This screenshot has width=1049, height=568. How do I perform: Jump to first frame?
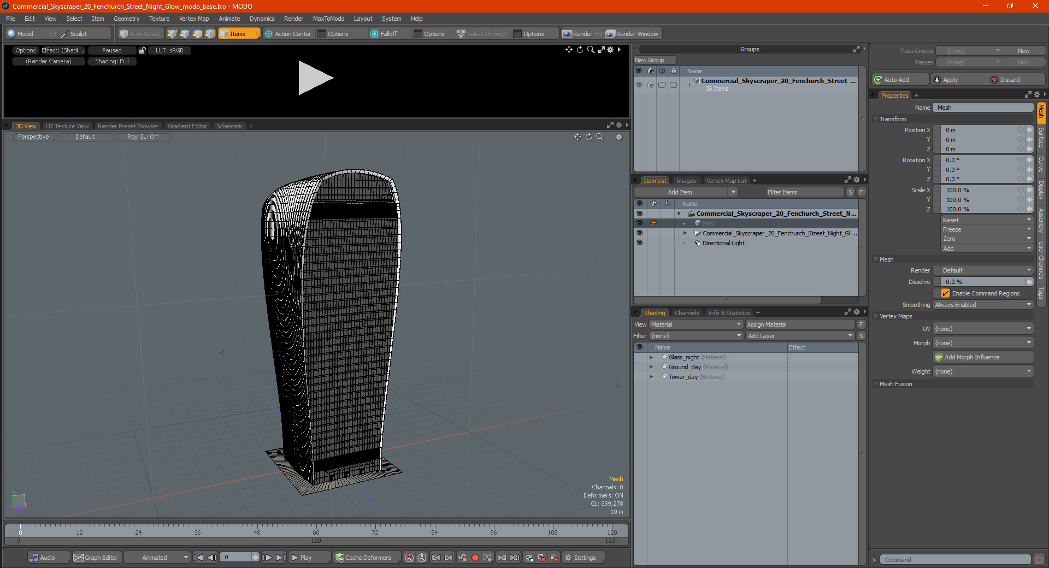pyautogui.click(x=199, y=558)
